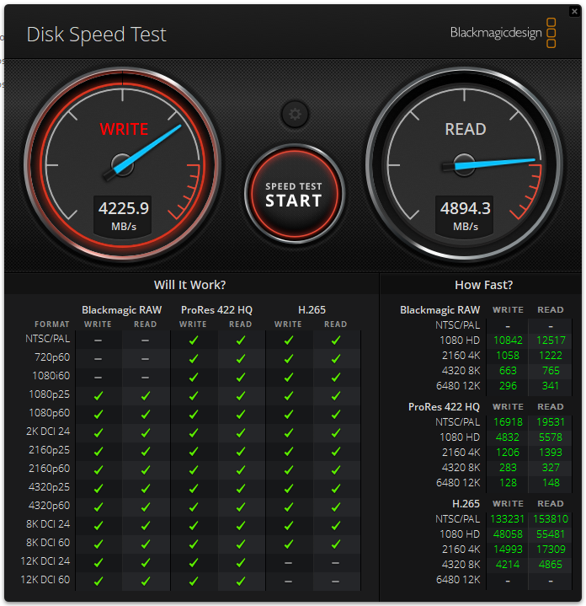Click the 8K DCI 24 row label
Screen dimensions: 586x606
[x=48, y=524]
